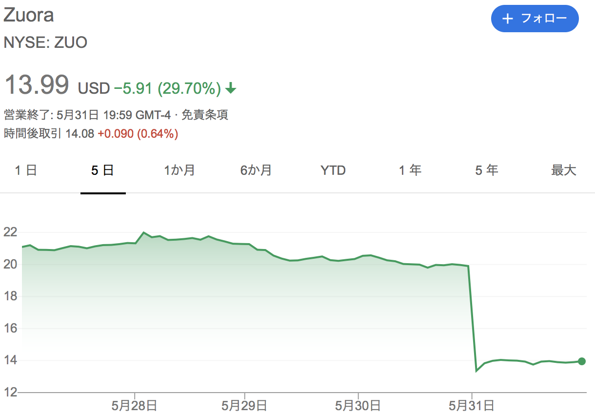Select the 5日 time range tab

point(103,170)
